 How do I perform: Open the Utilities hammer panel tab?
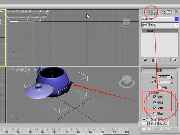coord(176,12)
